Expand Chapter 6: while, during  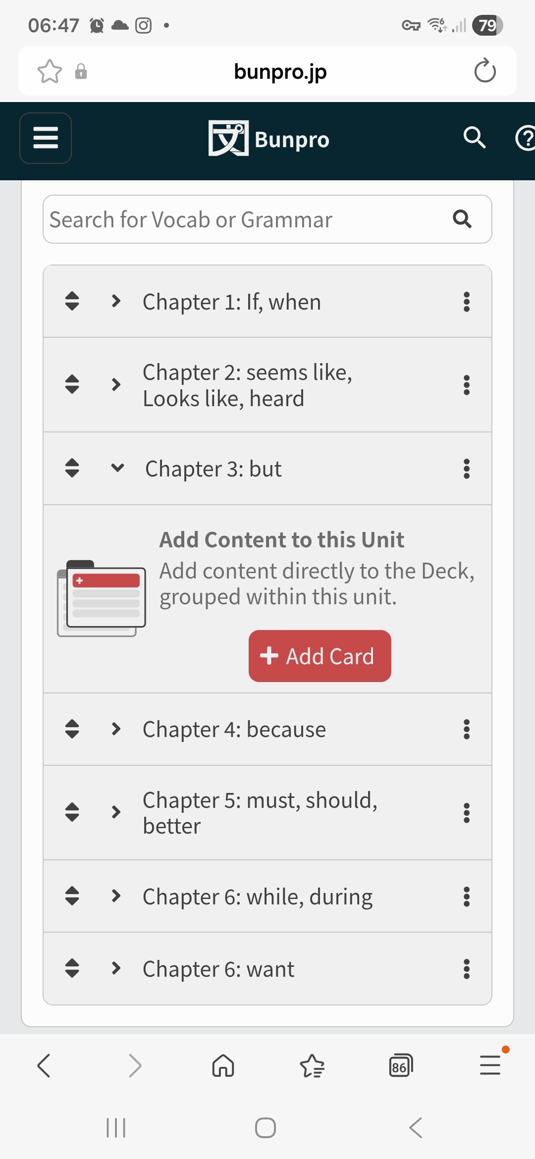(116, 896)
